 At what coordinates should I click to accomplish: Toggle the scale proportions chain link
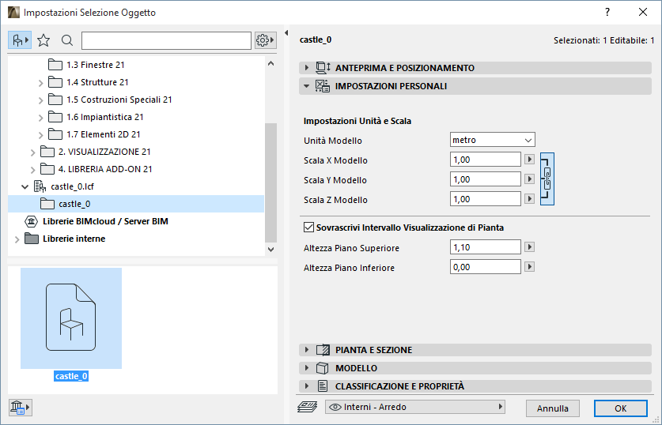click(x=547, y=179)
